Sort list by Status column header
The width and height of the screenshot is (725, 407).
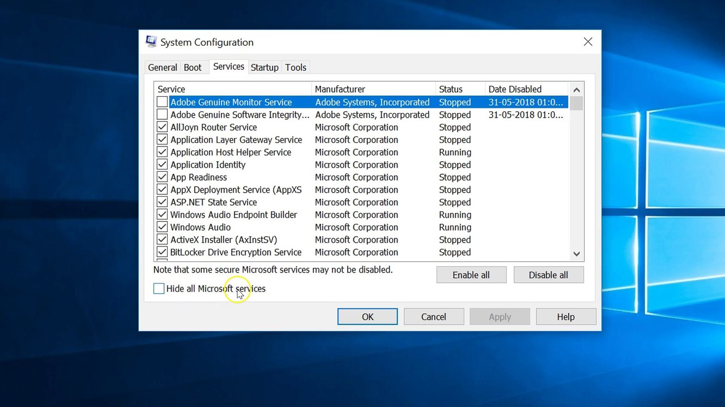(x=460, y=89)
